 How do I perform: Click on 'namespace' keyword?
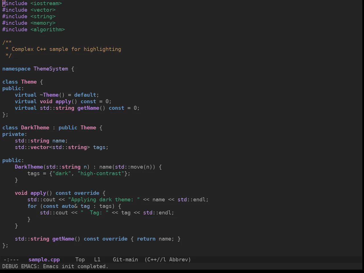[16, 69]
